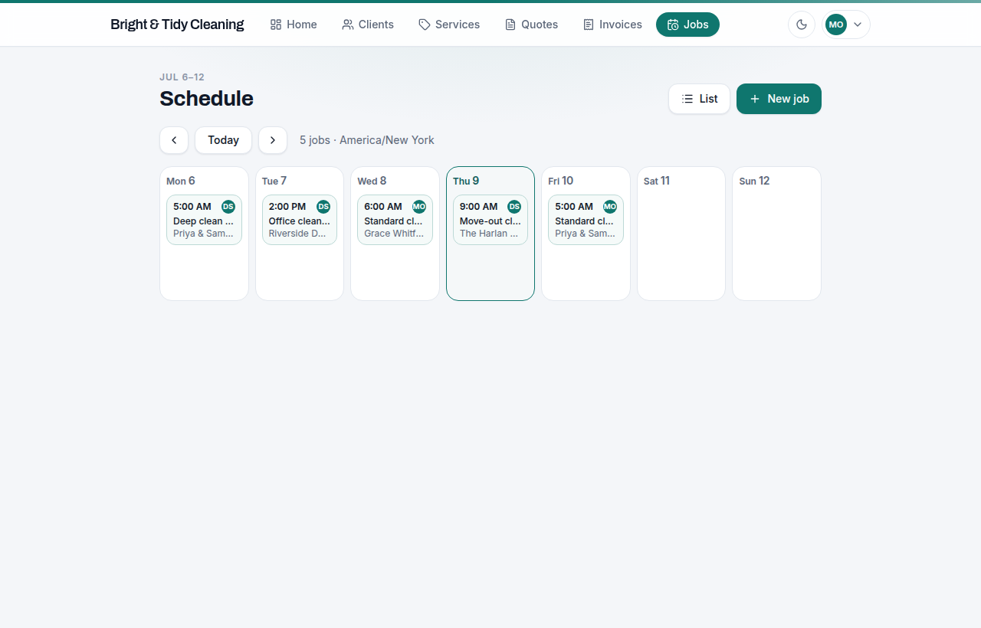Image resolution: width=981 pixels, height=628 pixels.
Task: Open Monday 5:00 AM Deep clean job
Action: 204,220
